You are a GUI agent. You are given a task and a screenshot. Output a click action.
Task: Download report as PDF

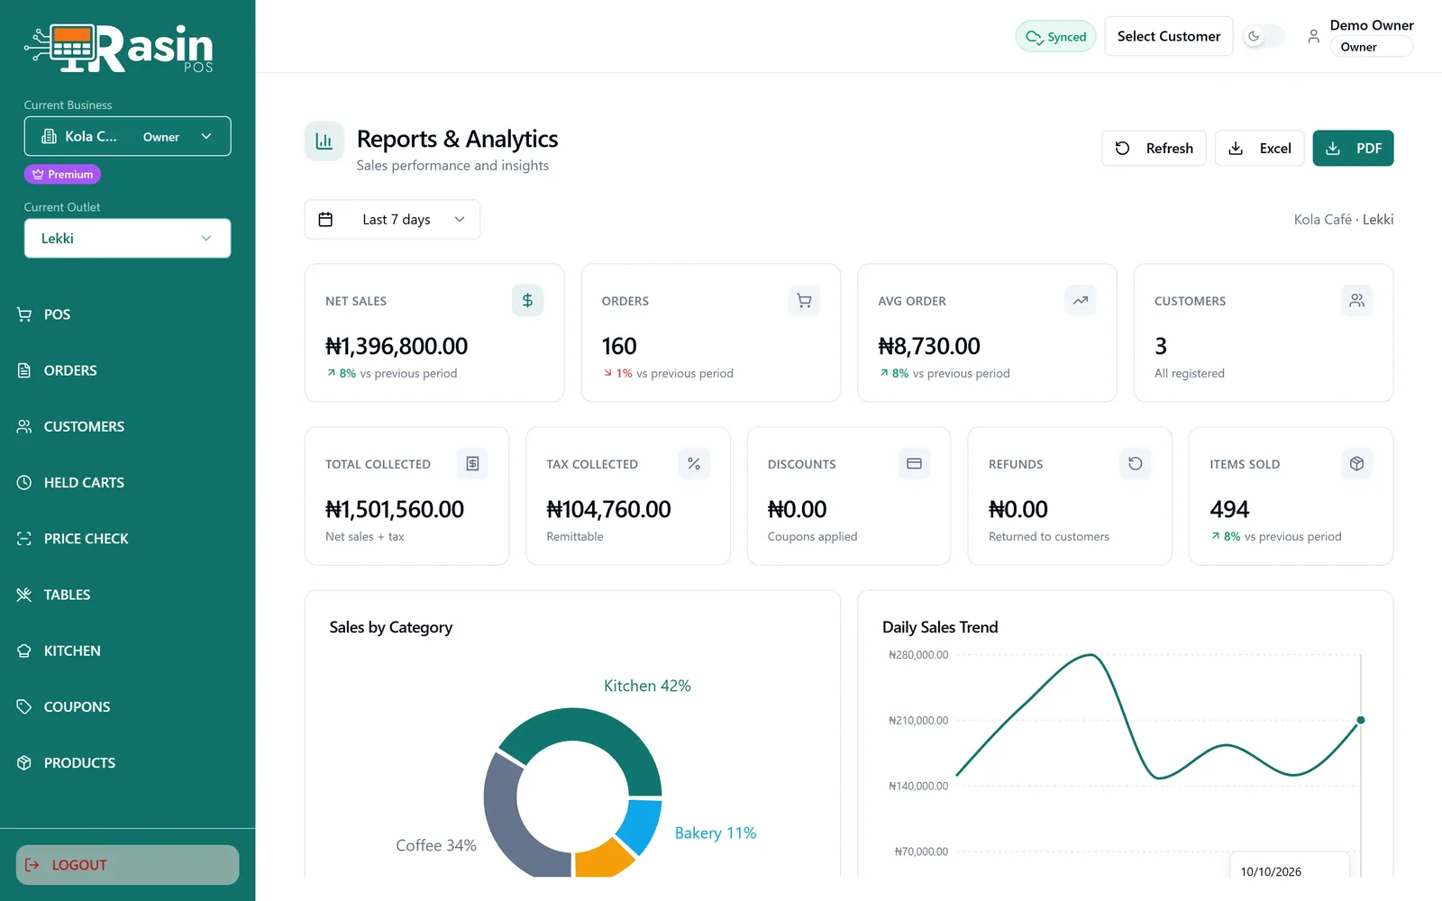[1353, 149]
